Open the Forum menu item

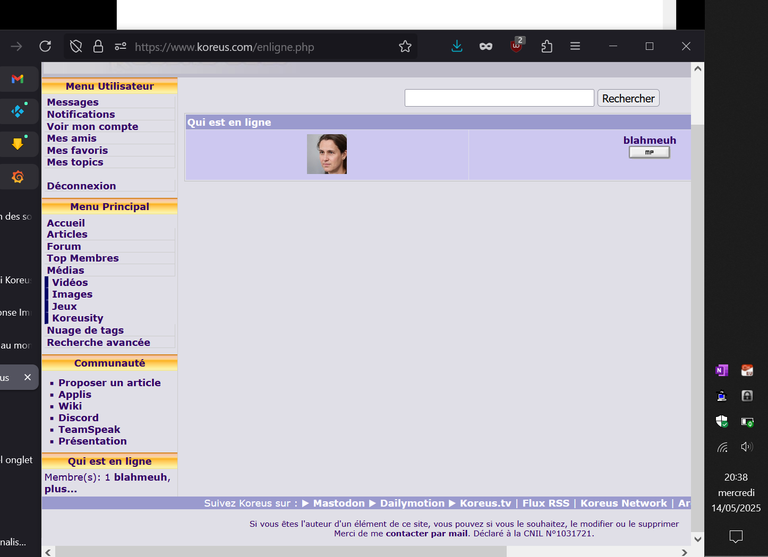pos(64,247)
